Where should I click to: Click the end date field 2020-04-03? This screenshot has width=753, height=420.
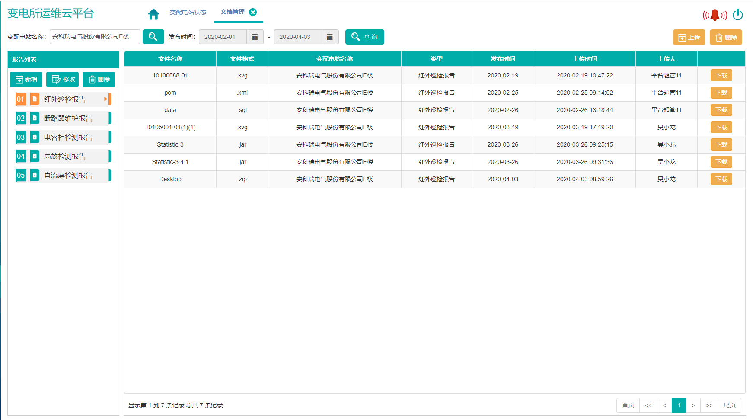click(x=298, y=37)
